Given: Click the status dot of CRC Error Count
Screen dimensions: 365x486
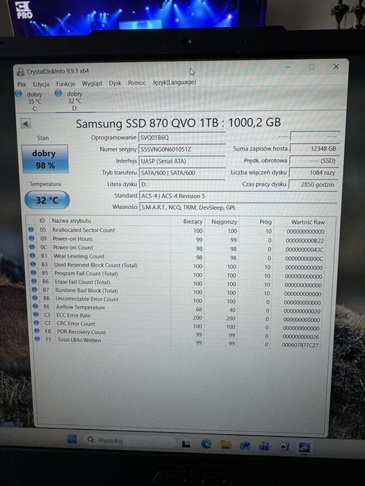Looking at the screenshot, I should 37,323.
